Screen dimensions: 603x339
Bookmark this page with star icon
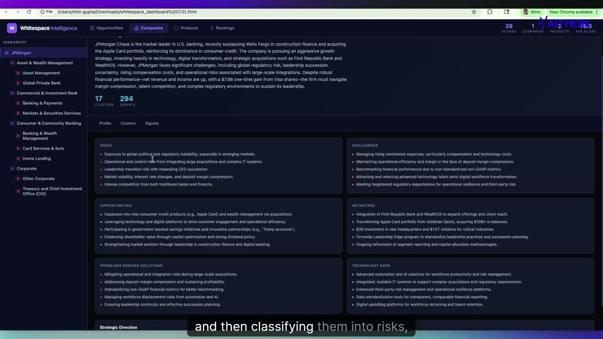(x=474, y=12)
